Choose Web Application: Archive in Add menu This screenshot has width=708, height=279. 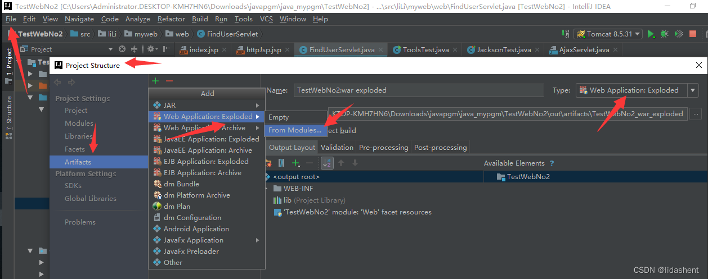tap(207, 127)
